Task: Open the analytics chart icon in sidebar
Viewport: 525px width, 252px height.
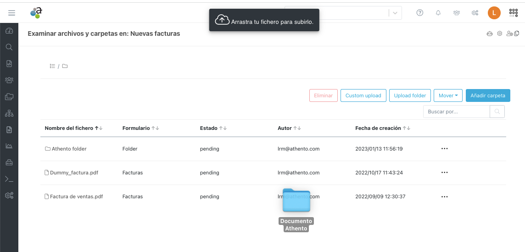Action: pyautogui.click(x=9, y=146)
